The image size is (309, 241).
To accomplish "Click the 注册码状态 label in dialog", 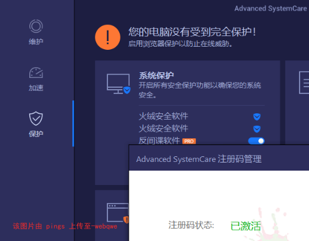I will pos(191,225).
